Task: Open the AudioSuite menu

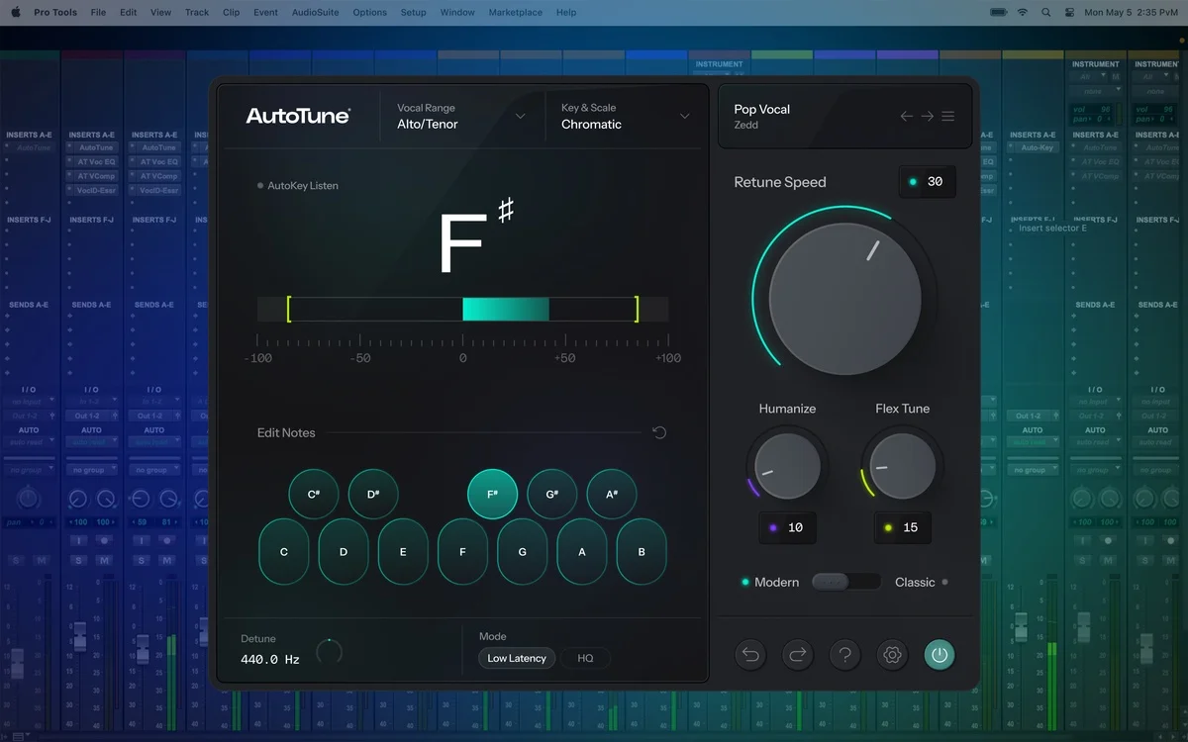Action: 315,12
